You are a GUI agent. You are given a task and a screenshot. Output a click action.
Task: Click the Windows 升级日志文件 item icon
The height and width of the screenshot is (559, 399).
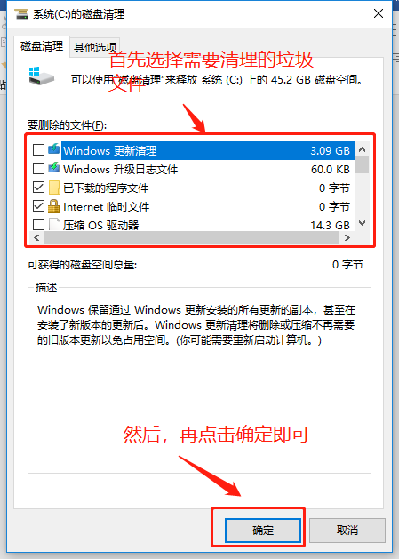pos(54,168)
